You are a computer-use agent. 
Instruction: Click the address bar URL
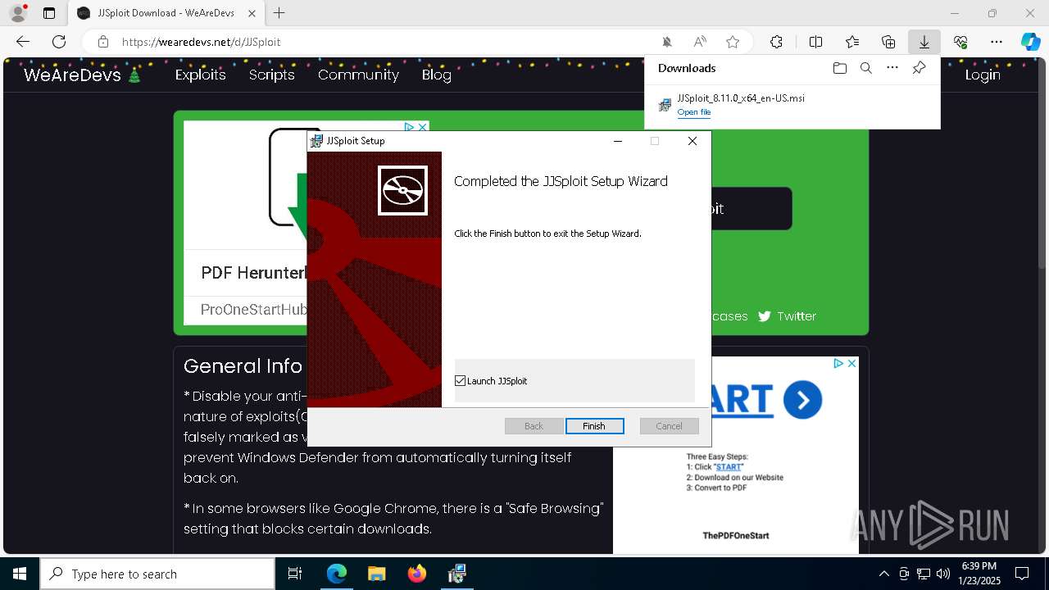(201, 42)
